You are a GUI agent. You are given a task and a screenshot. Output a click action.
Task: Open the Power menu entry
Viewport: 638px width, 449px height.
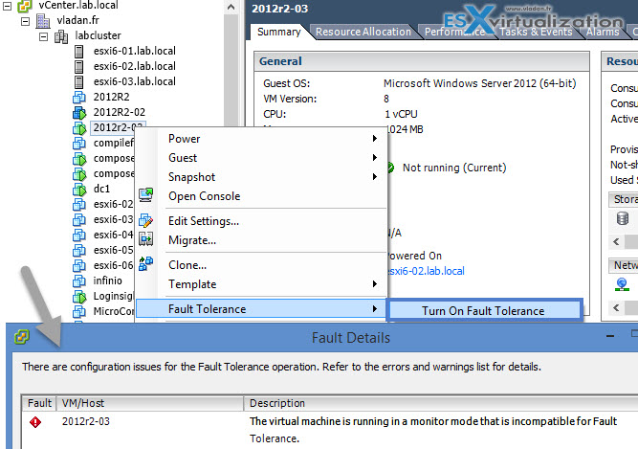coord(261,139)
